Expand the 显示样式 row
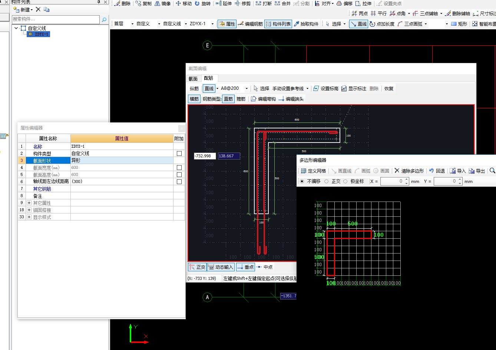The image size is (496, 350). click(x=29, y=217)
